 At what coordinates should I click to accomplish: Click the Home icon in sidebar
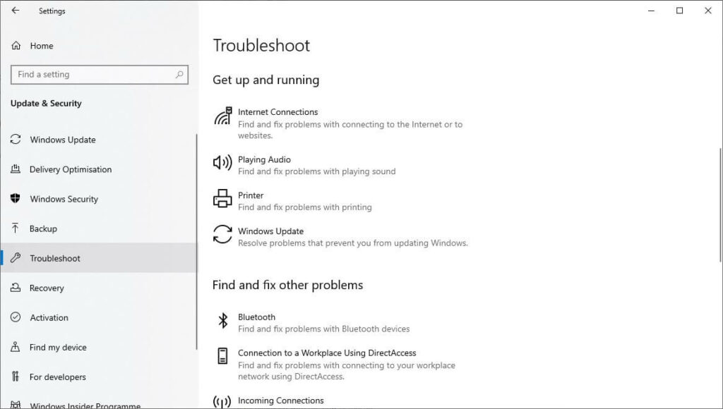point(16,46)
